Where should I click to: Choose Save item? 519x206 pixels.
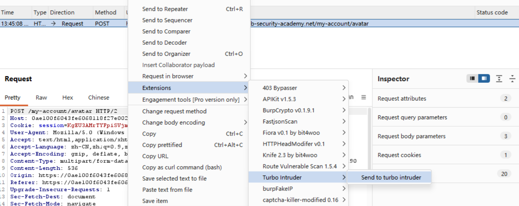coord(189,201)
